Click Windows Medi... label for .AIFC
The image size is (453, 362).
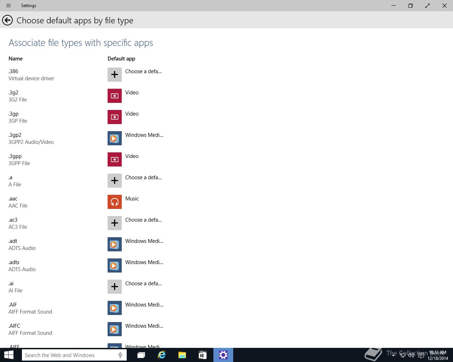pos(144,326)
